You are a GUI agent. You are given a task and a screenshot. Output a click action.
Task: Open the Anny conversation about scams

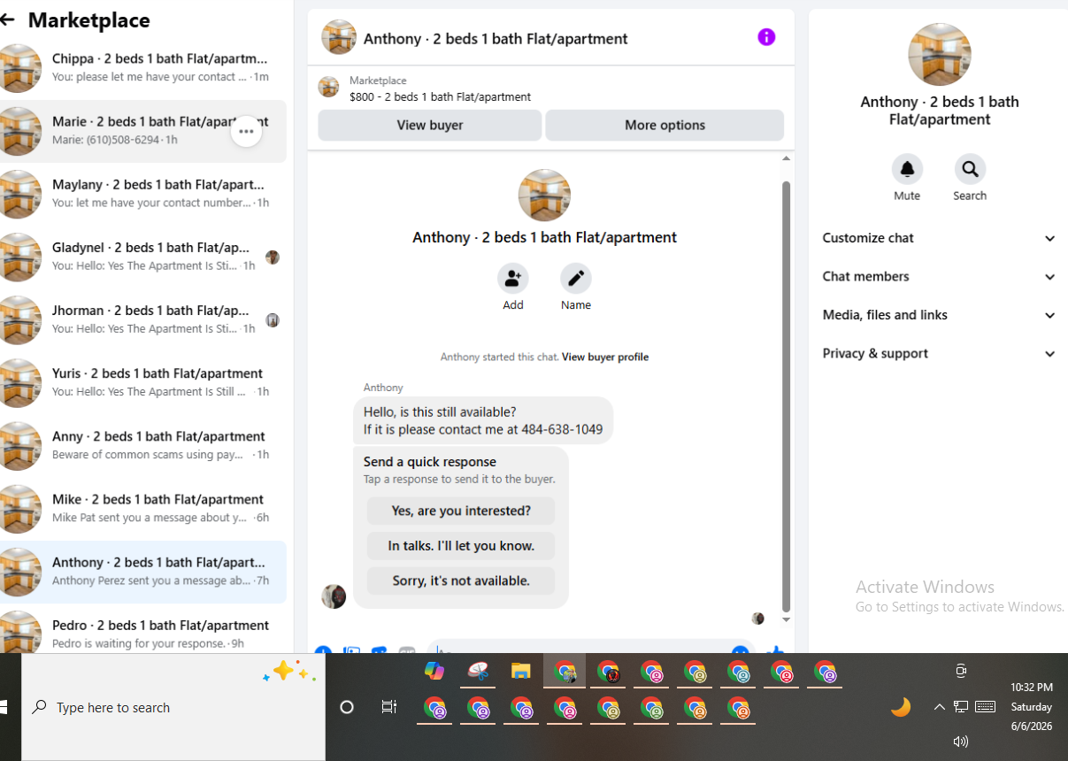[143, 445]
